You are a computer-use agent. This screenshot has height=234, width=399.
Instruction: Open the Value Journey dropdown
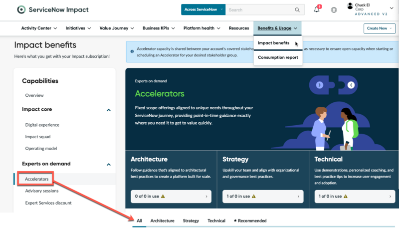click(x=117, y=28)
